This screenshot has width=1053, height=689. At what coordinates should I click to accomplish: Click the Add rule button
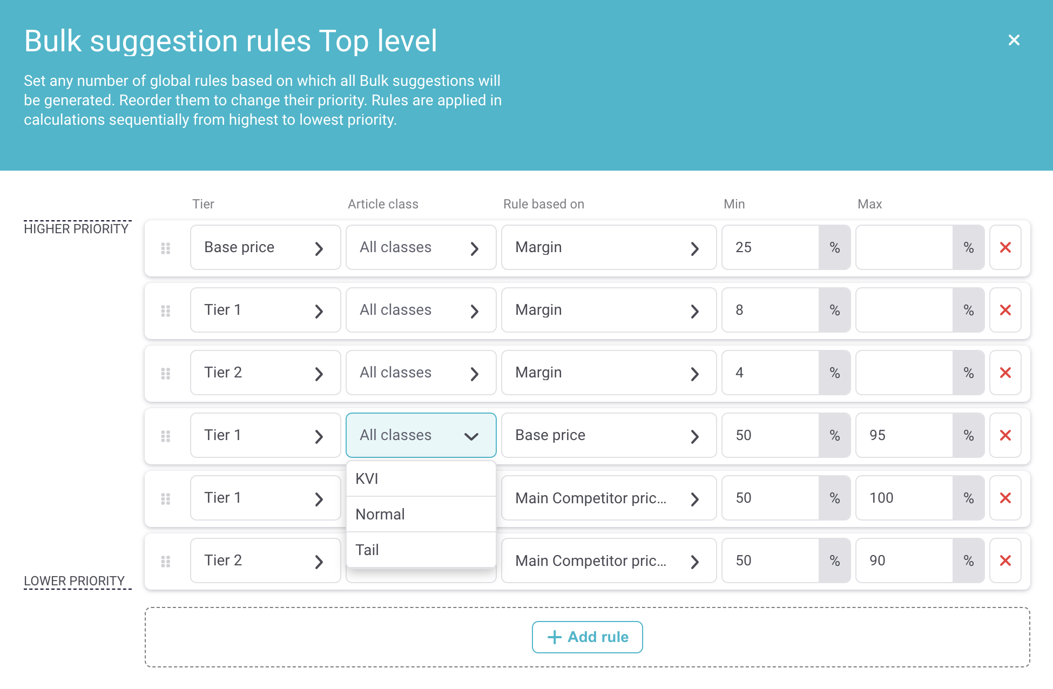point(587,637)
